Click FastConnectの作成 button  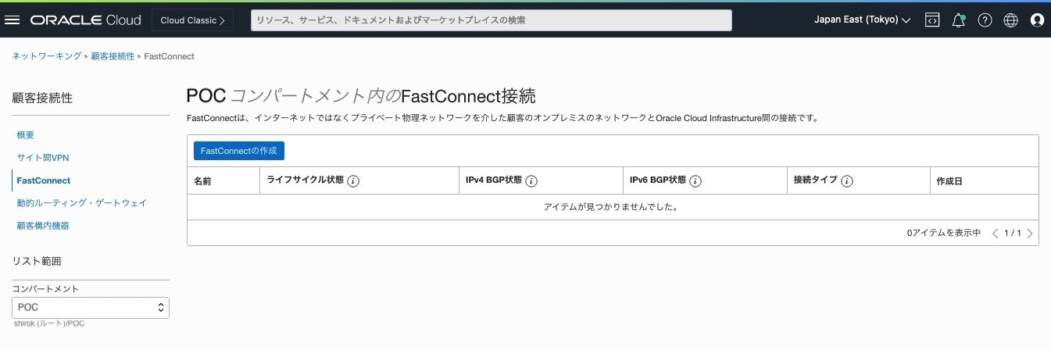click(x=239, y=151)
